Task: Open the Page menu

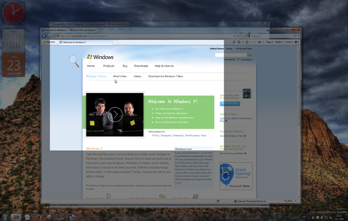Action: [269, 42]
